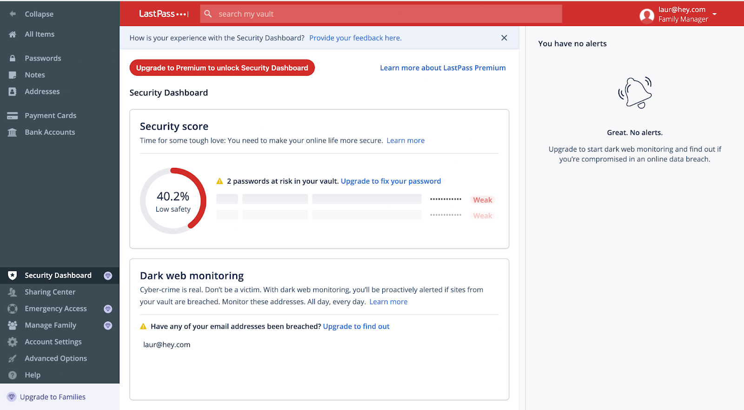744x410 pixels.
Task: Click the Help question mark icon
Action: [13, 375]
